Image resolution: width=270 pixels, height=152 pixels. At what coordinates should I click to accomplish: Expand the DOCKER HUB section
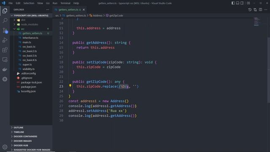click(31, 145)
